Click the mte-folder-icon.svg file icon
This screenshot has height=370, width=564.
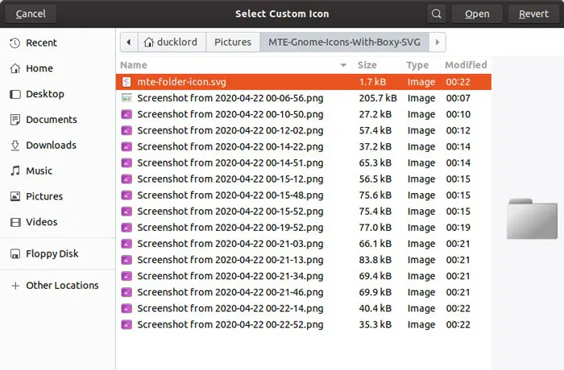click(x=126, y=82)
